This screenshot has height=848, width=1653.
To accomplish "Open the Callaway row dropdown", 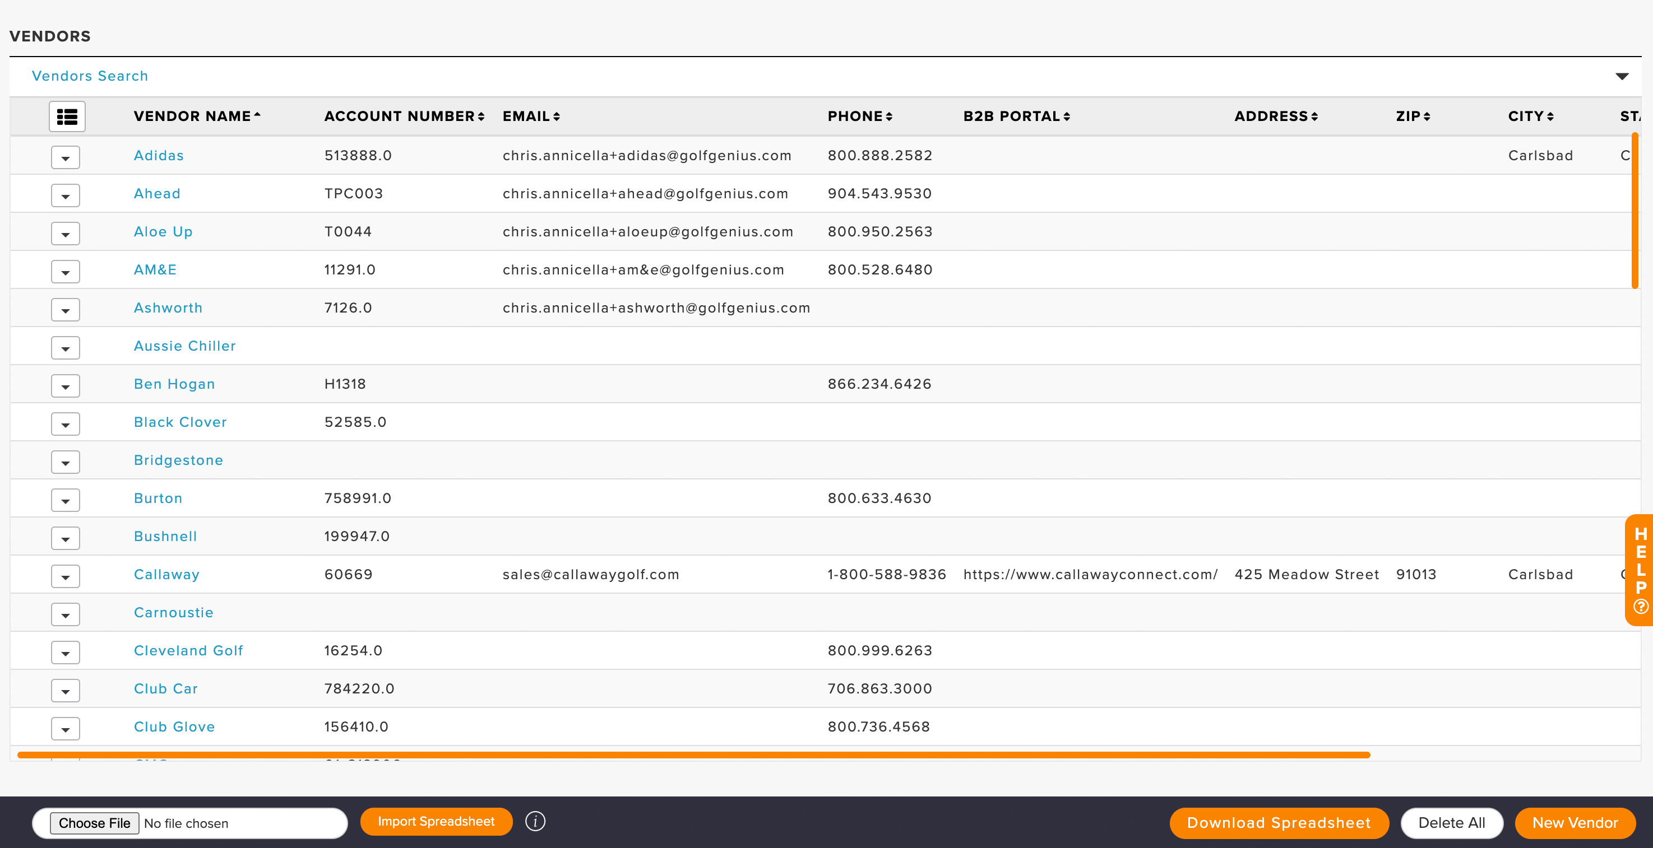I will tap(66, 576).
